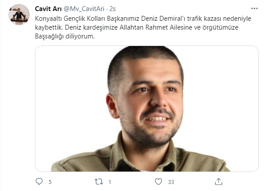Image resolution: width=264 pixels, height=191 pixels.
Task: Click the bold display name Cavit Arı
Action: (48, 9)
